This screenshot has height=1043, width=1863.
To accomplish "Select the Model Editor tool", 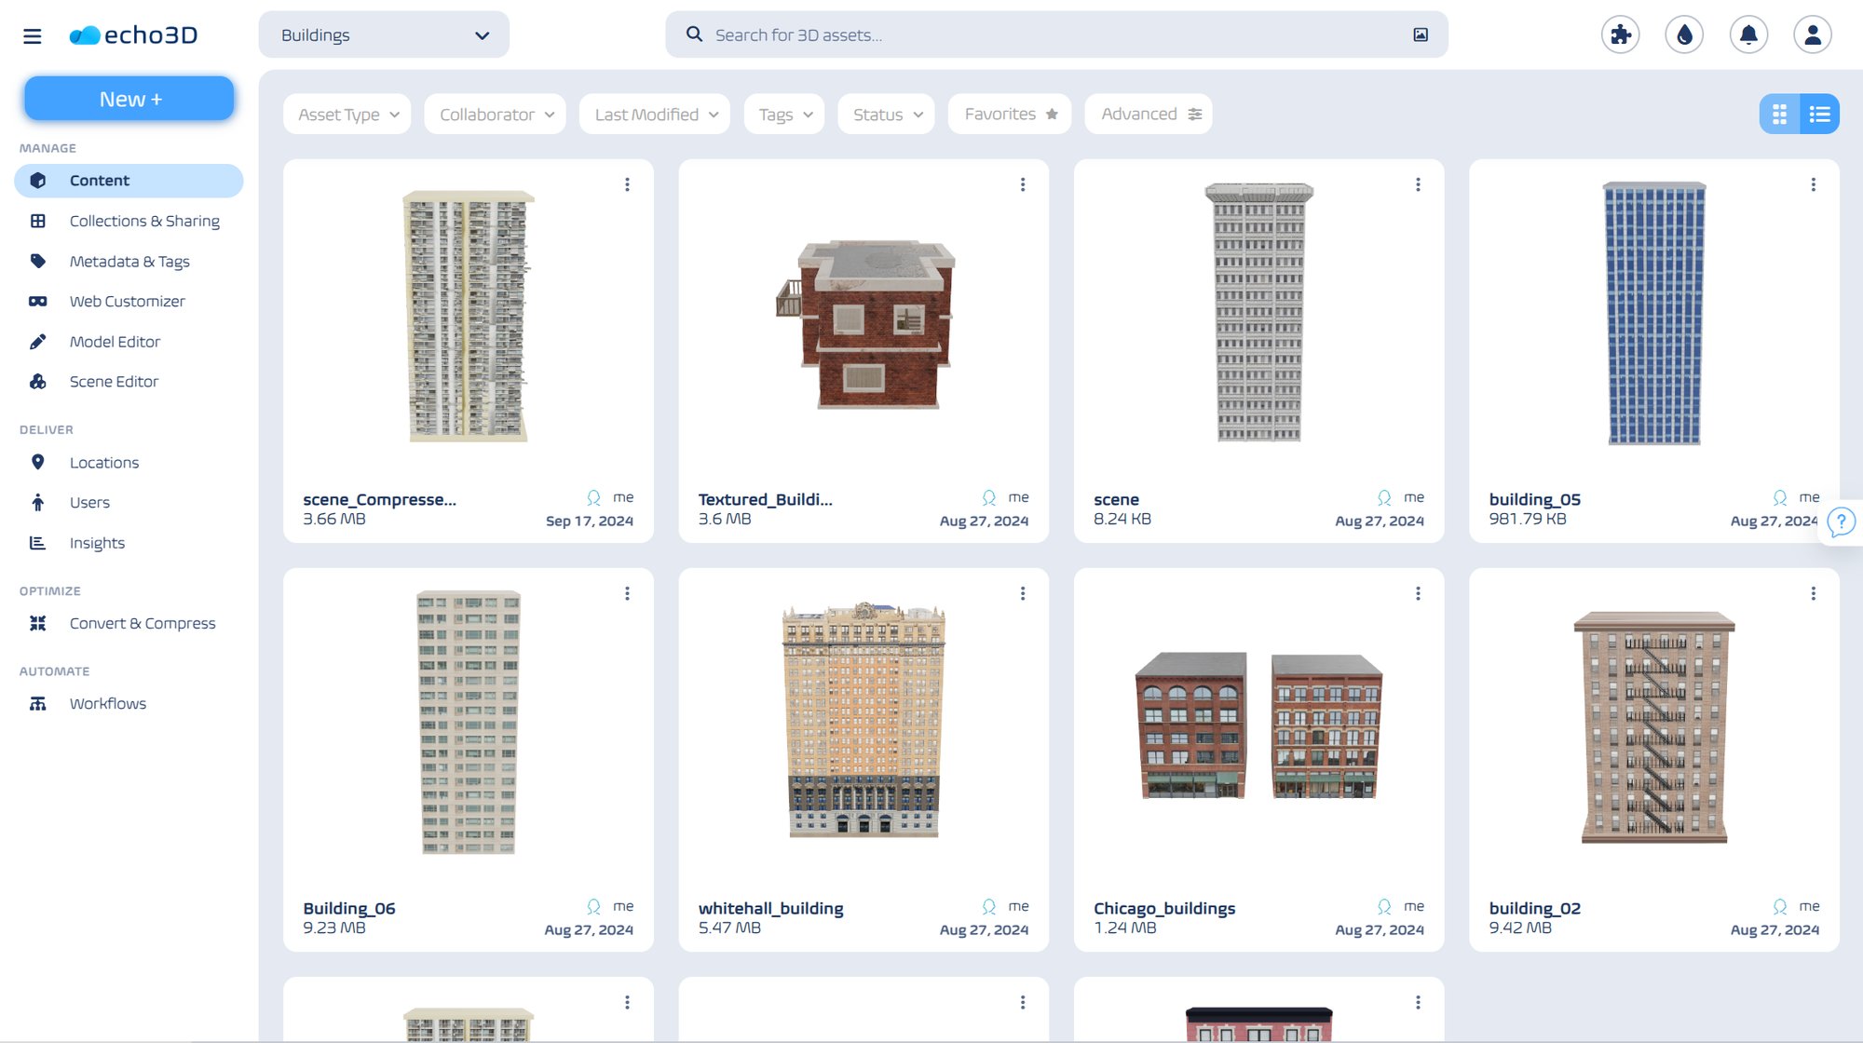I will [x=114, y=341].
